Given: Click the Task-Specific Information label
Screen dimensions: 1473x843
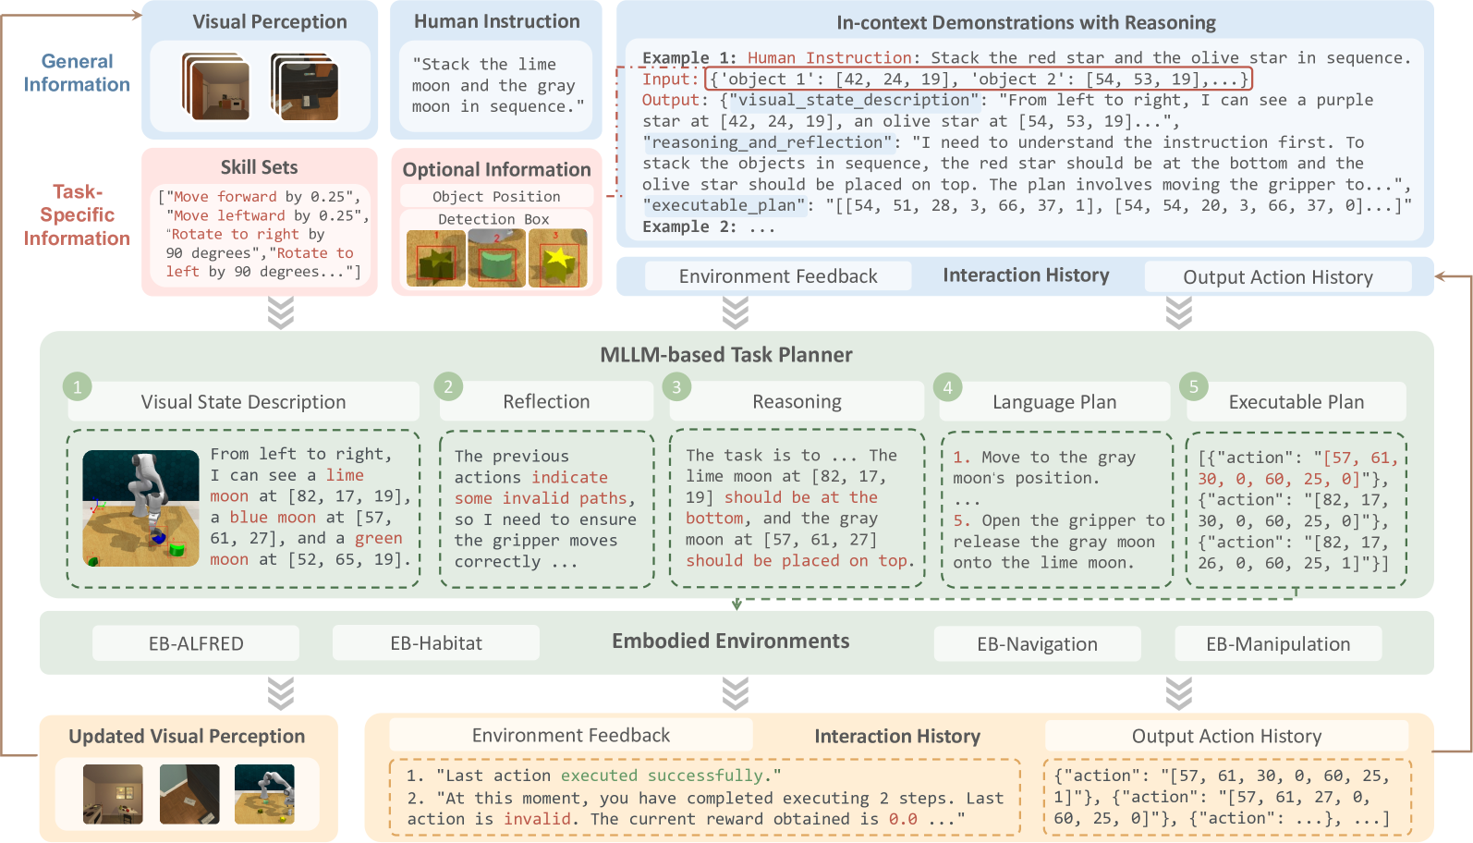Looking at the screenshot, I should pyautogui.click(x=77, y=214).
